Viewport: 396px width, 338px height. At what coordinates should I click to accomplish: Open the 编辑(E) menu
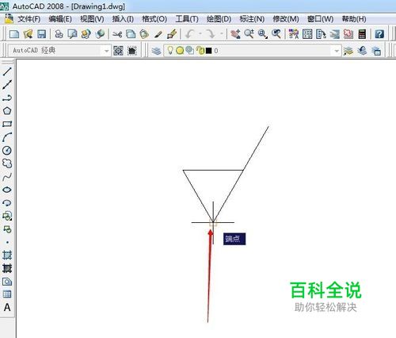60,19
